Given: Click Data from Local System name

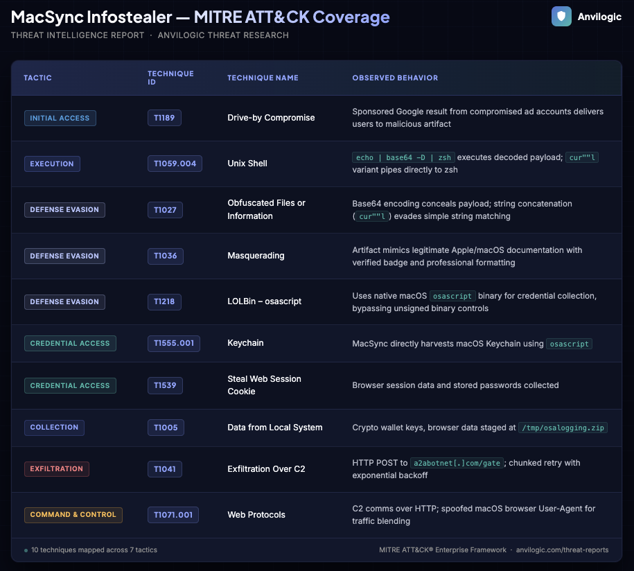Looking at the screenshot, I should 275,428.
